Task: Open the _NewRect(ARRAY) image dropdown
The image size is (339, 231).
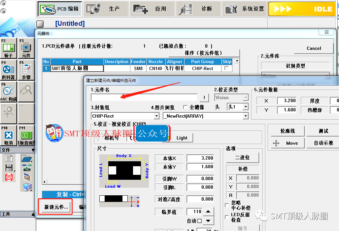Action: pyautogui.click(x=245, y=116)
